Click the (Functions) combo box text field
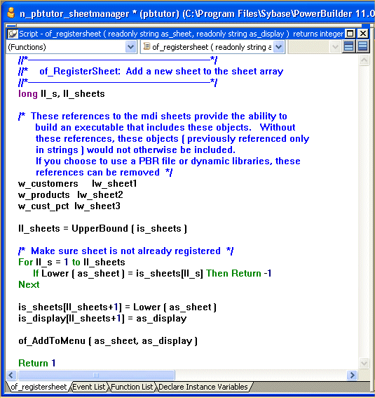 [66, 47]
